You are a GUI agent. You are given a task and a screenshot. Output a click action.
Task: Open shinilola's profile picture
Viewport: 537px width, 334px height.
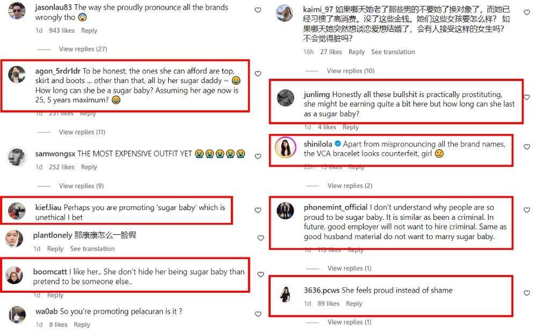(x=285, y=147)
